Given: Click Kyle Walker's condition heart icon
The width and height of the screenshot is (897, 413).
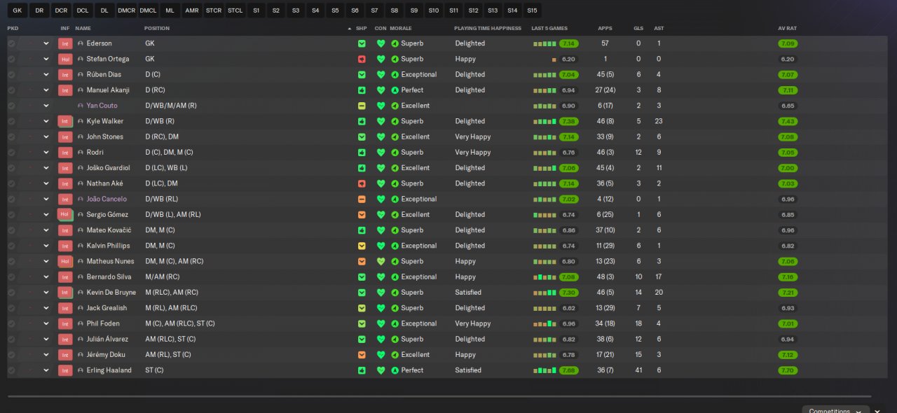Looking at the screenshot, I should [x=381, y=121].
